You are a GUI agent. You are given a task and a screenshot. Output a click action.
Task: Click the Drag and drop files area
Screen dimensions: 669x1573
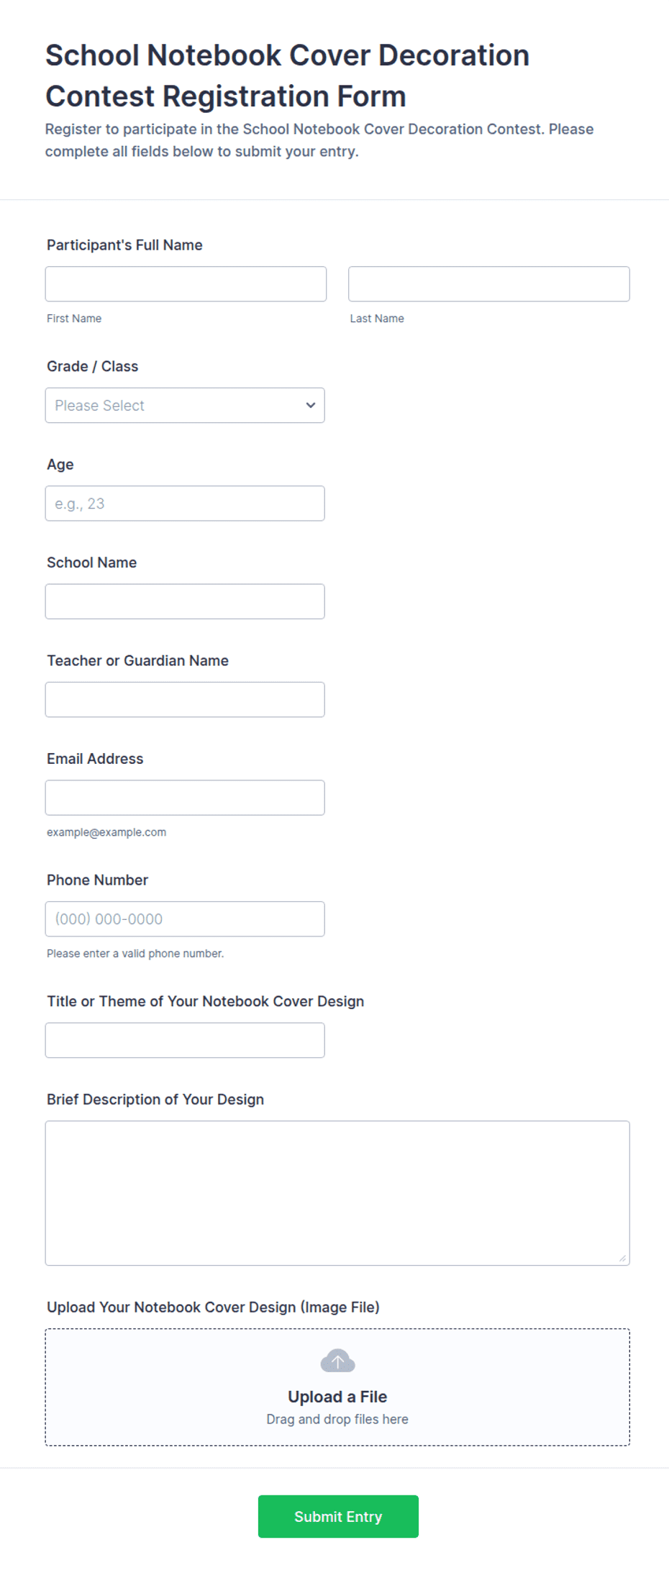pos(337,1387)
